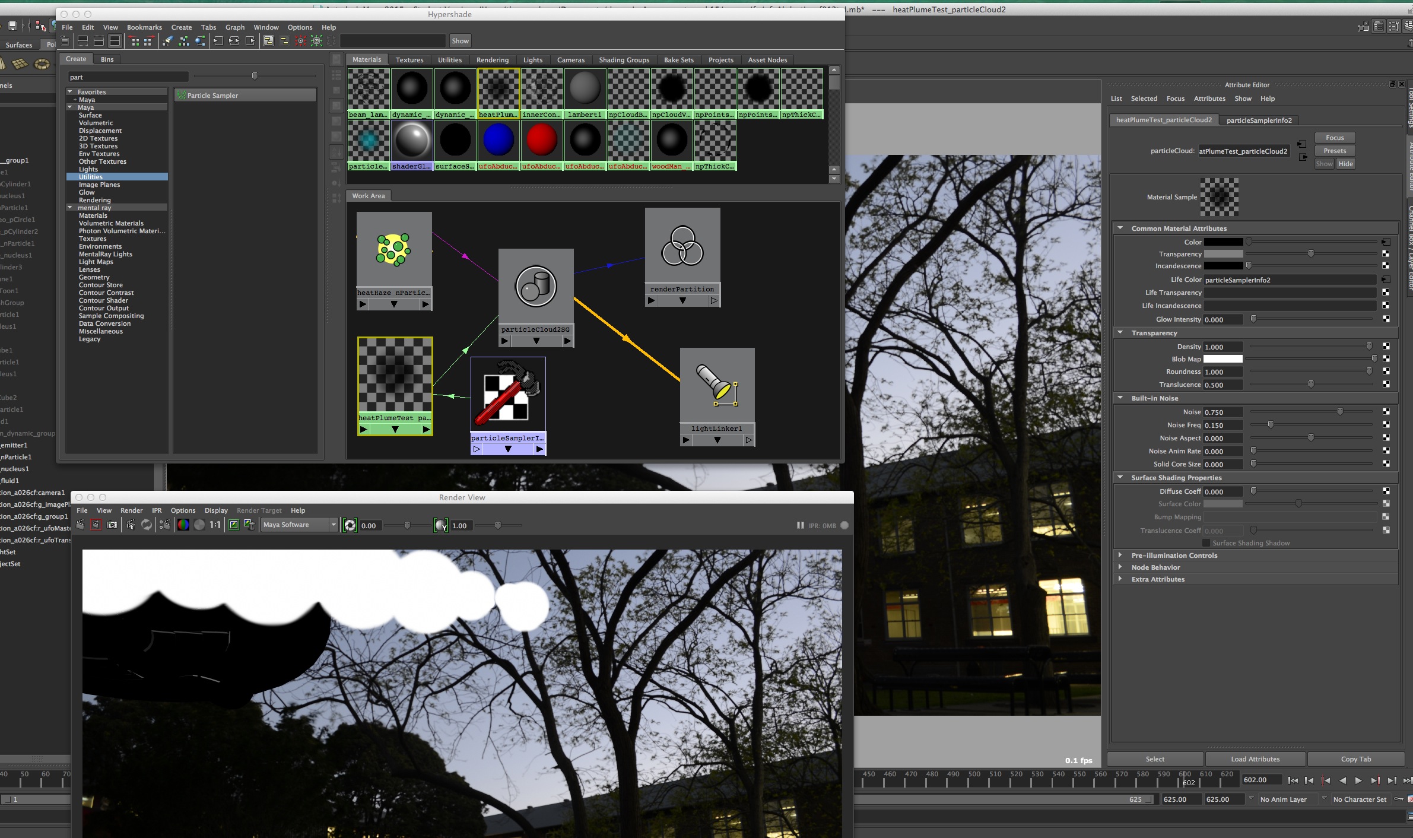
Task: Click the Snapshot camera icon in Render View
Action: click(112, 525)
